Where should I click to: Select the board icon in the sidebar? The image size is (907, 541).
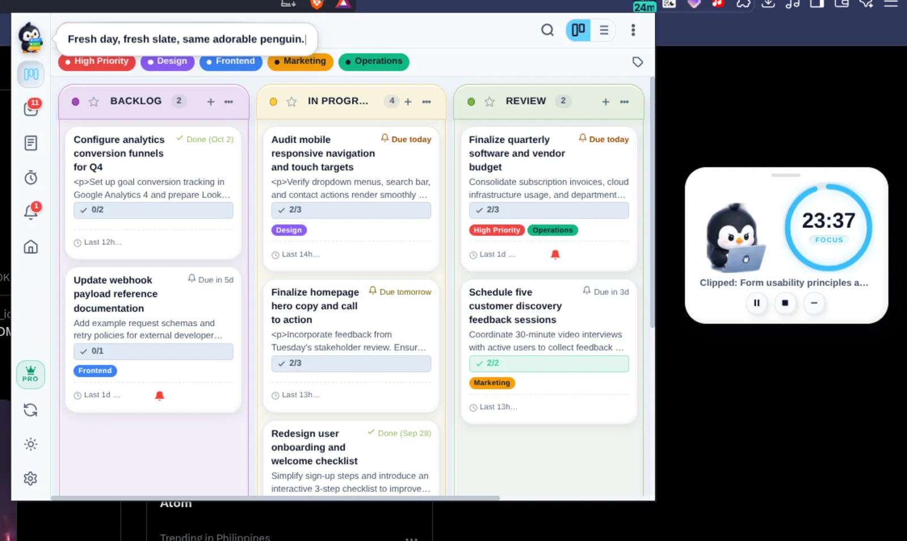(x=31, y=74)
